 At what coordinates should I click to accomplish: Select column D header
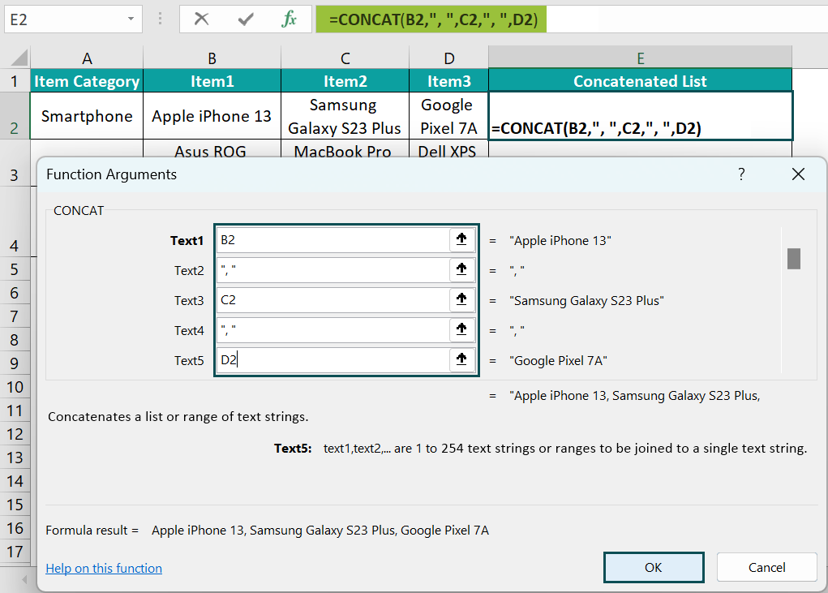pyautogui.click(x=448, y=58)
